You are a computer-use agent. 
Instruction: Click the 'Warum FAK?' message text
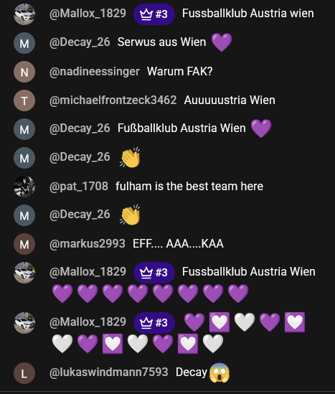180,72
